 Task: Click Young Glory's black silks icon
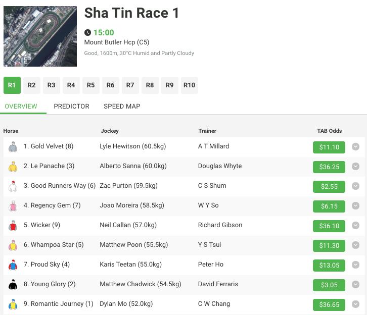pos(13,284)
